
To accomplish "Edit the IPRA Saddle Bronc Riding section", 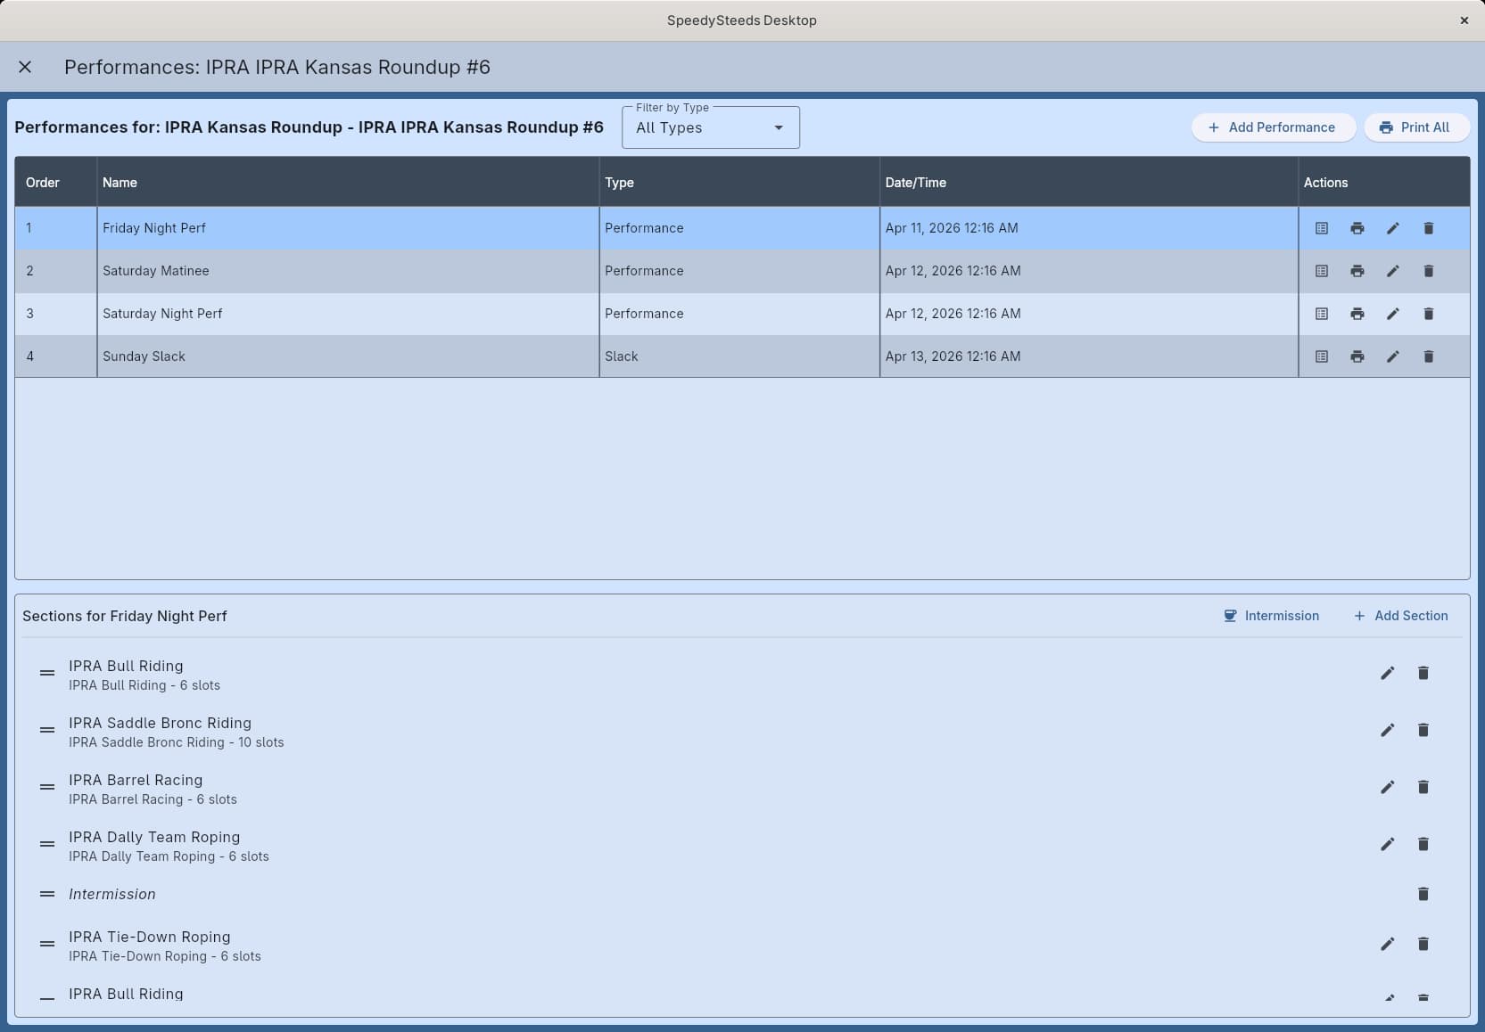I will click(x=1388, y=730).
